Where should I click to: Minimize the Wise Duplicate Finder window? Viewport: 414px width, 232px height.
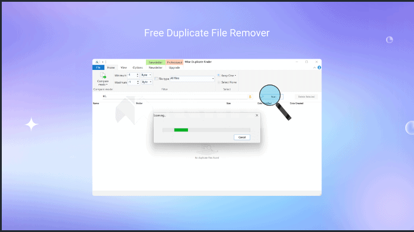point(297,62)
